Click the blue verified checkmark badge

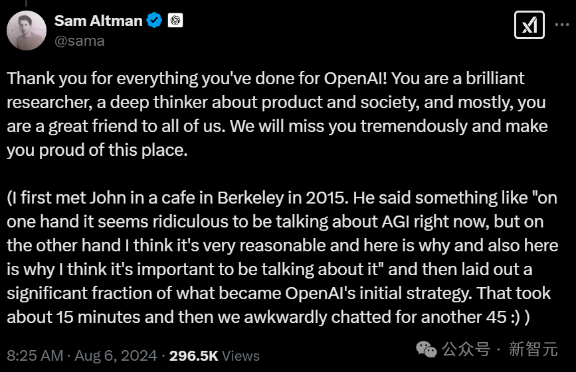(154, 20)
